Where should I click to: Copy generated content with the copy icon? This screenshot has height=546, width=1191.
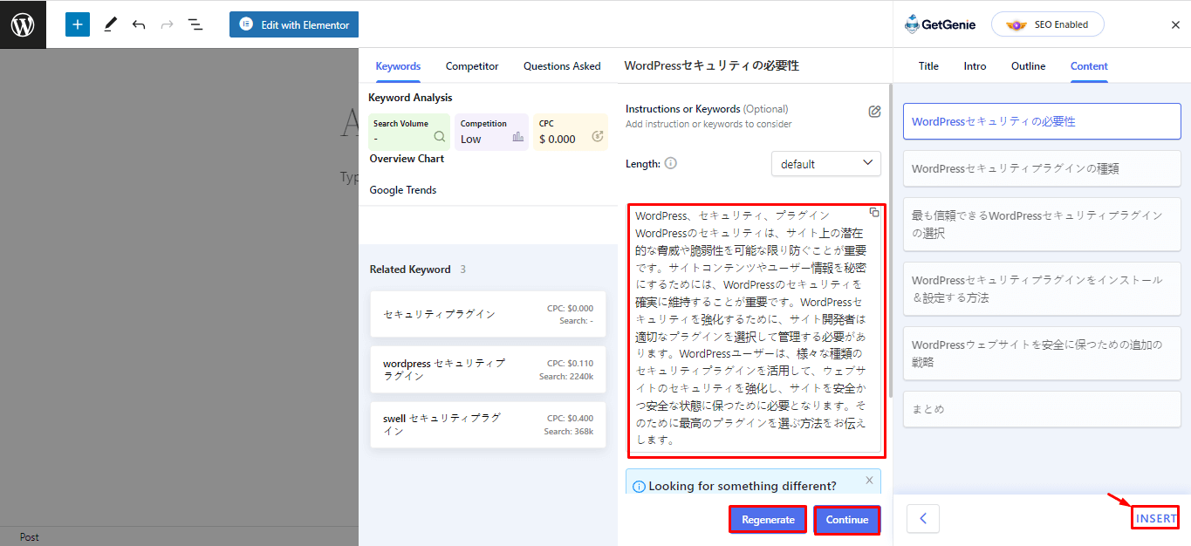874,213
